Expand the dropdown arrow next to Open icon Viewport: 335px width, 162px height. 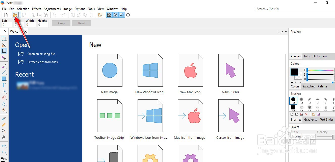click(20, 15)
